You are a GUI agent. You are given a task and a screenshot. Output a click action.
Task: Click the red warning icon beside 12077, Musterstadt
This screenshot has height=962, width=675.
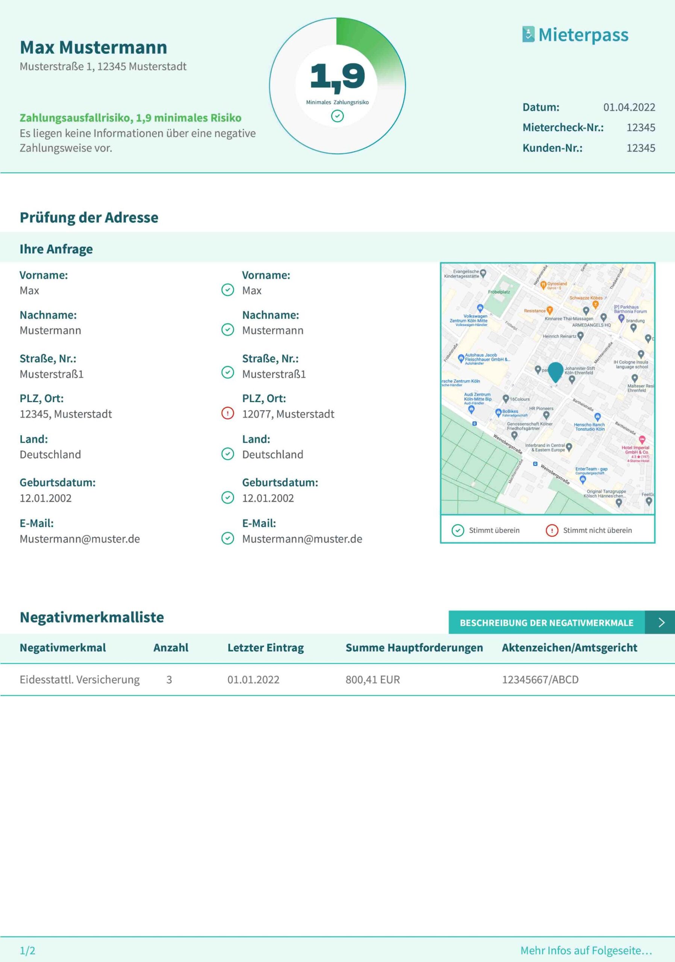[x=227, y=413]
